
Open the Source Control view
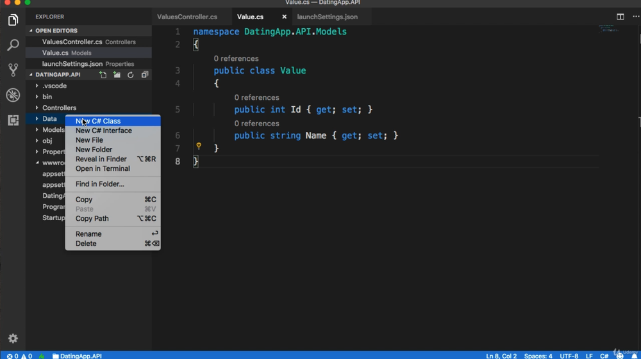pos(13,70)
